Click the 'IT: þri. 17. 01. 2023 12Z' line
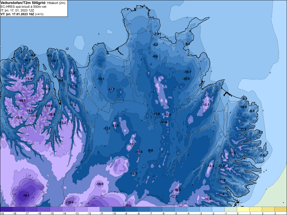The height and width of the screenshot is (215, 287). (18, 10)
